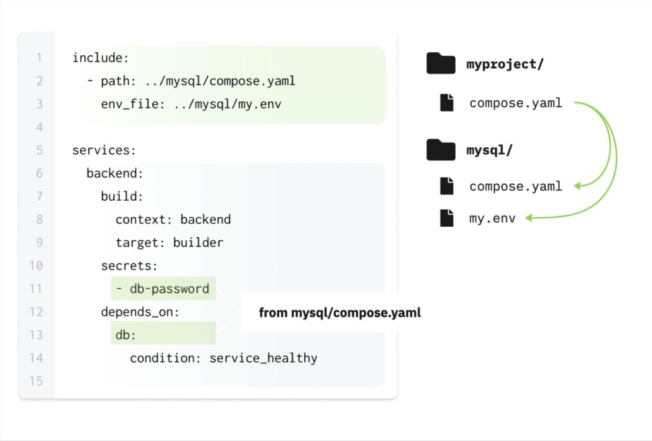Click the file icon beside mysql's compose.yaml
652x441 pixels.
(448, 186)
